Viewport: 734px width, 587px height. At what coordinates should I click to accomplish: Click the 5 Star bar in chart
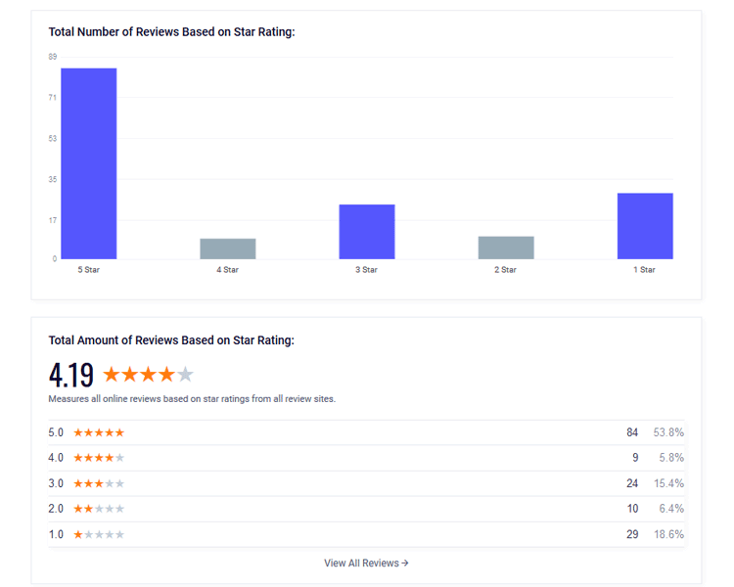(89, 163)
